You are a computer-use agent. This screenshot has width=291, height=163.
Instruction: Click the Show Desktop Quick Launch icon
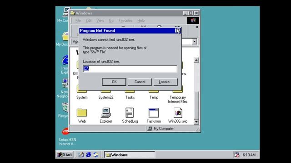point(81,155)
